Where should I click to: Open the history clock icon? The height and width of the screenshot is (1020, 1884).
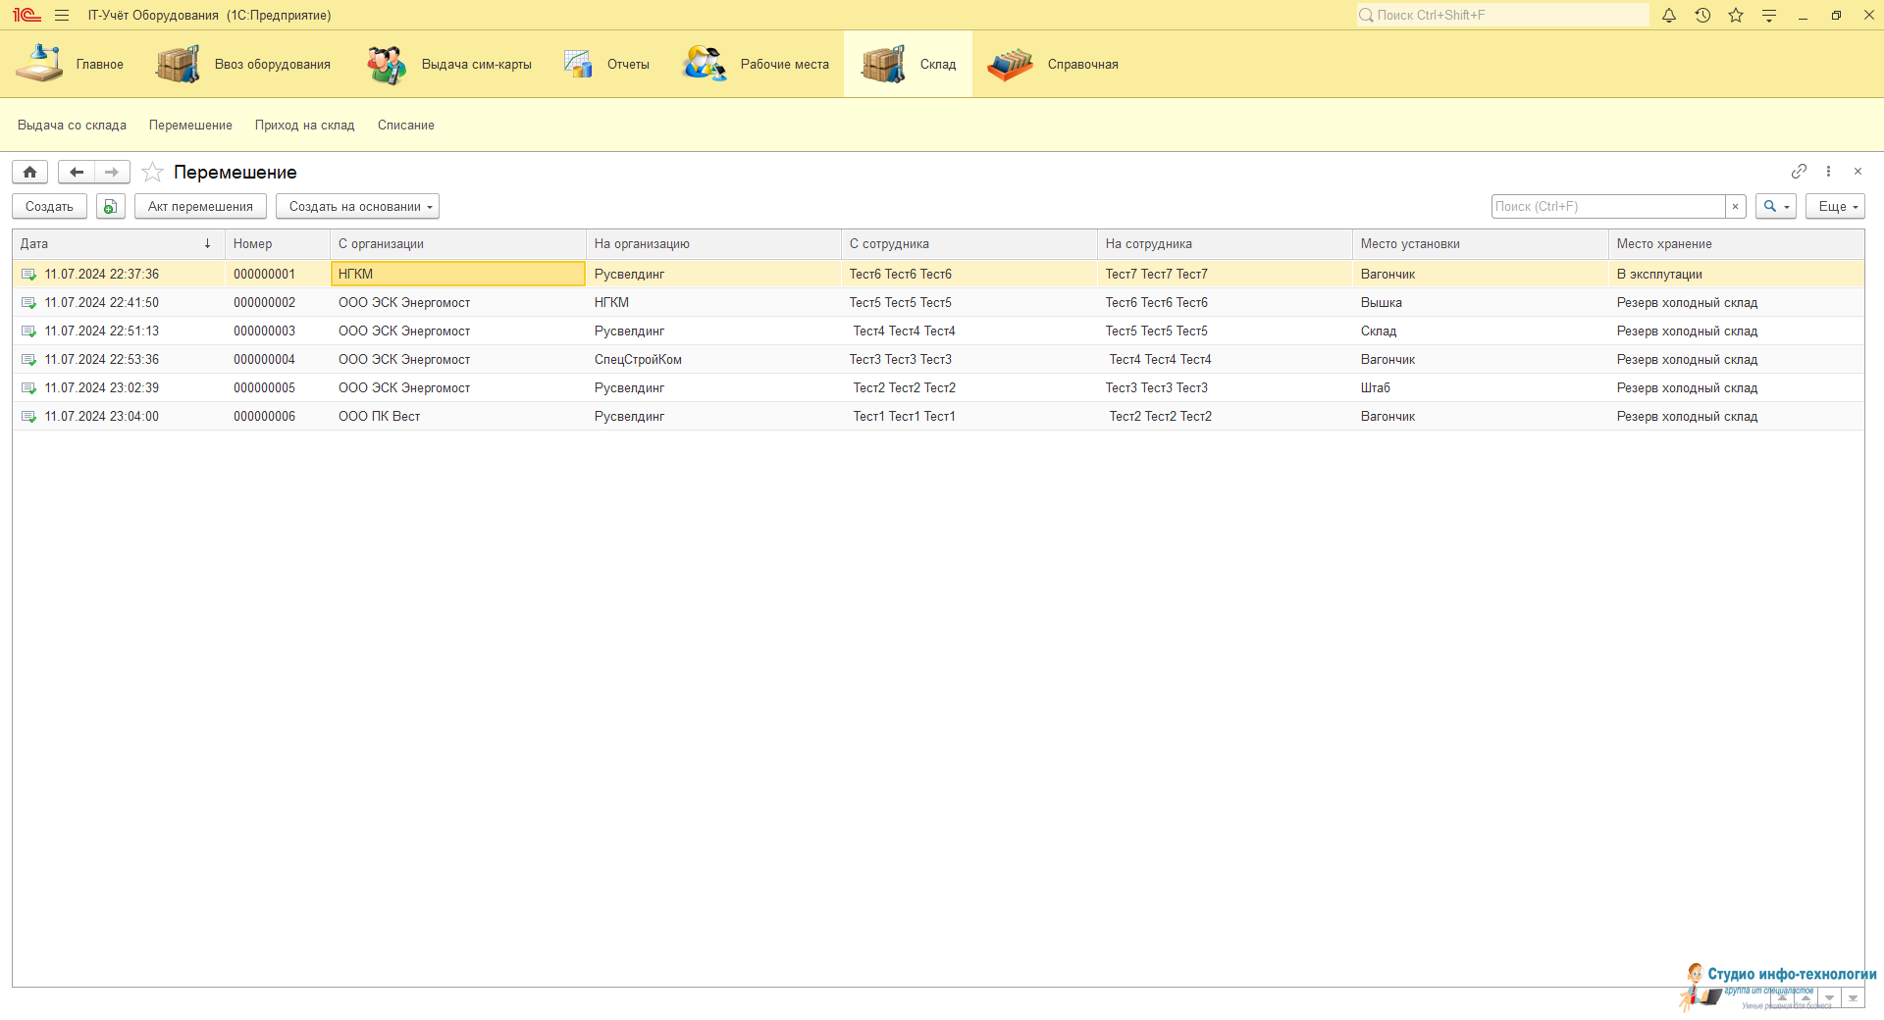pyautogui.click(x=1702, y=16)
